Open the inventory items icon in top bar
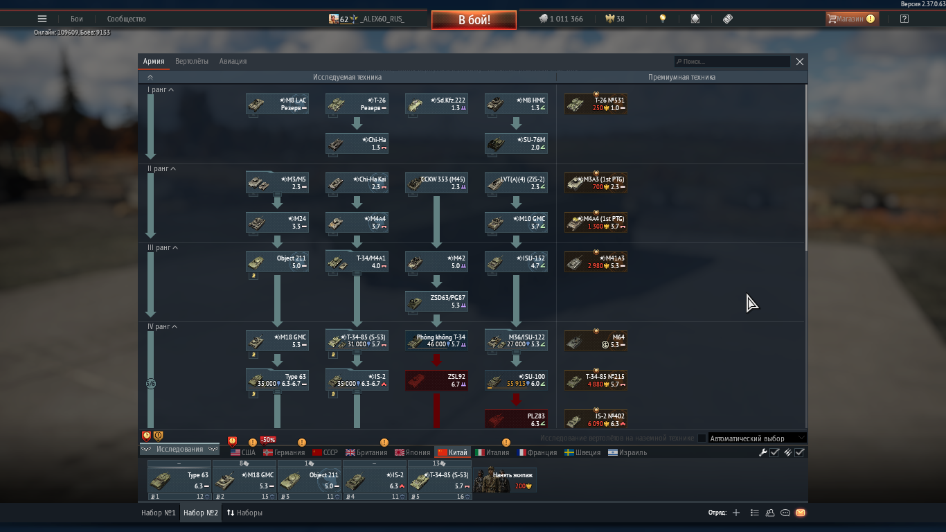The image size is (946, 532). pyautogui.click(x=728, y=19)
